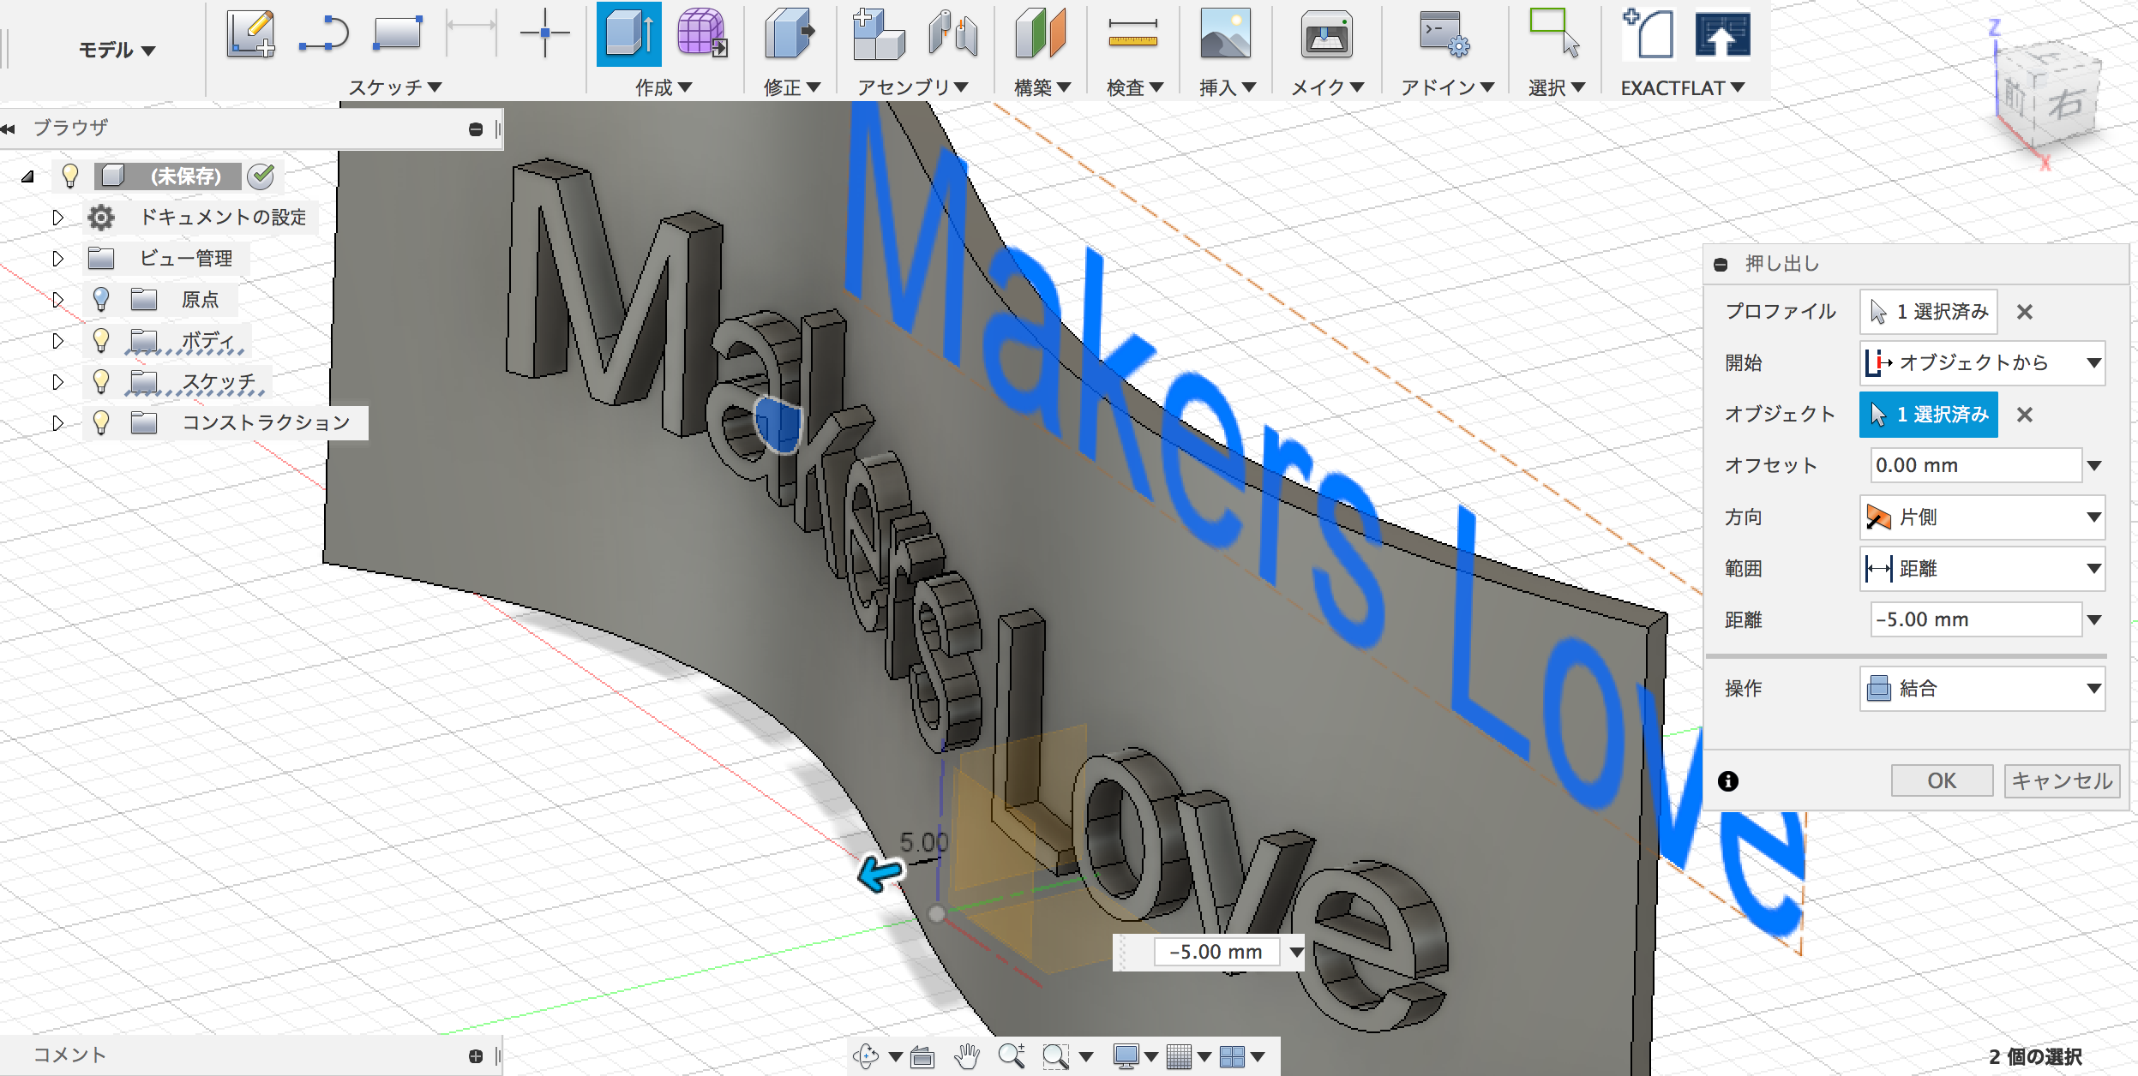Click the キャンセル button
The height and width of the screenshot is (1076, 2138).
pyautogui.click(x=2061, y=780)
